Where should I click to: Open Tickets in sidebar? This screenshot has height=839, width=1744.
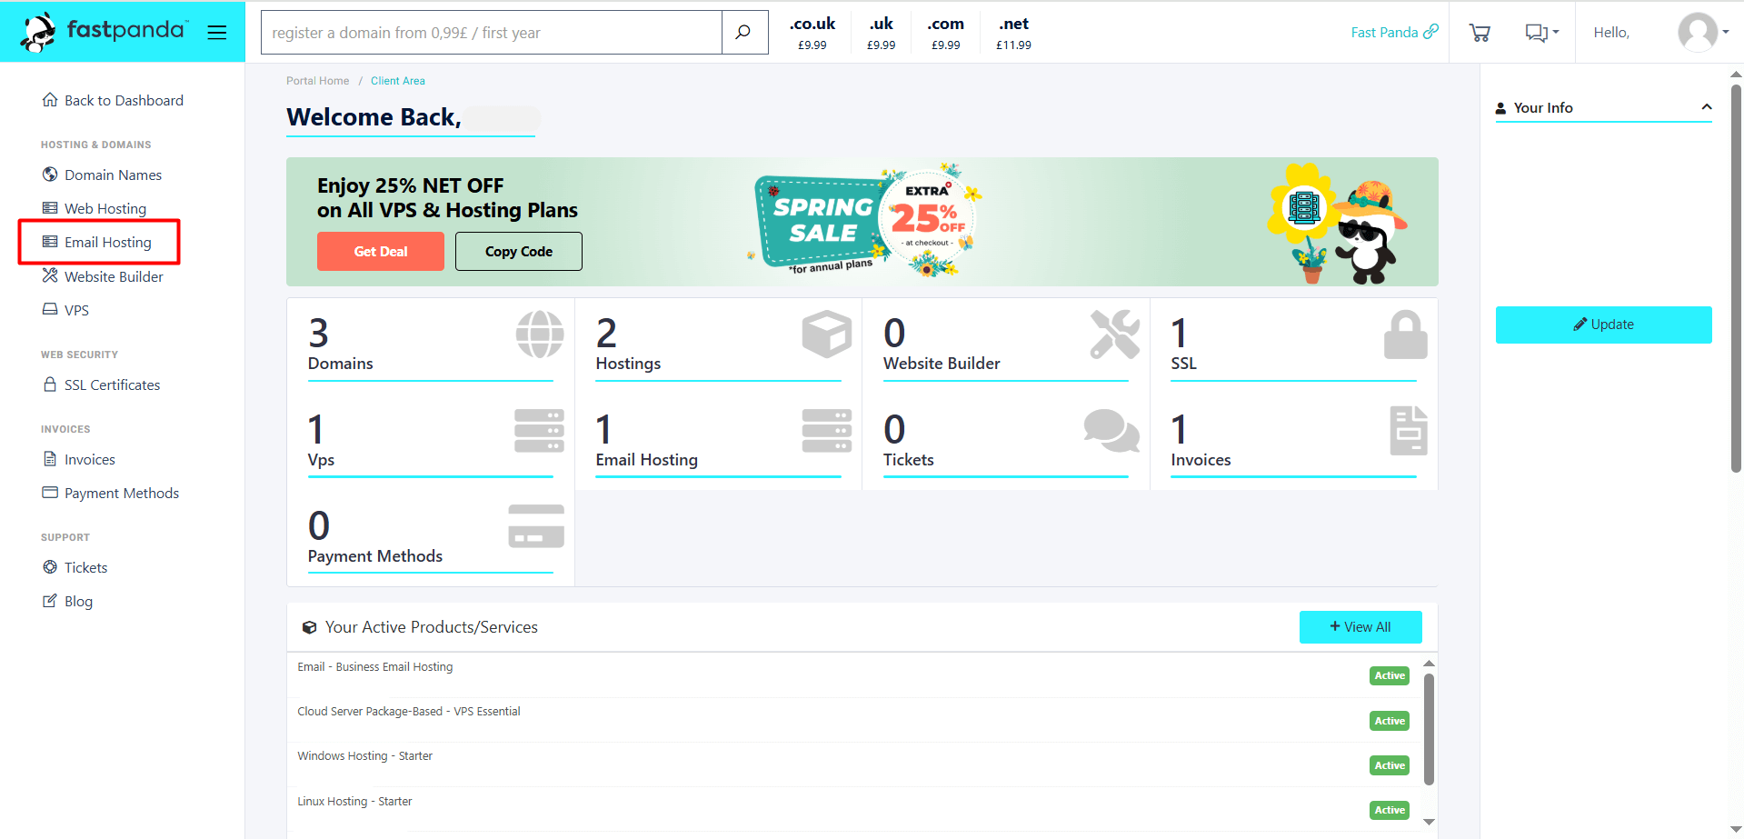(75, 567)
